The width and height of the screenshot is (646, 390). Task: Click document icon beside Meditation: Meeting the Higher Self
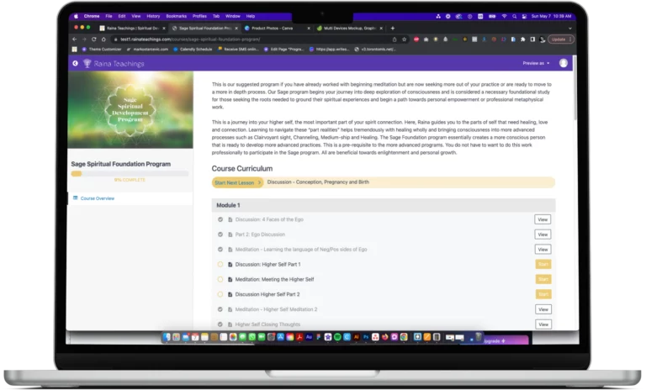coord(230,279)
